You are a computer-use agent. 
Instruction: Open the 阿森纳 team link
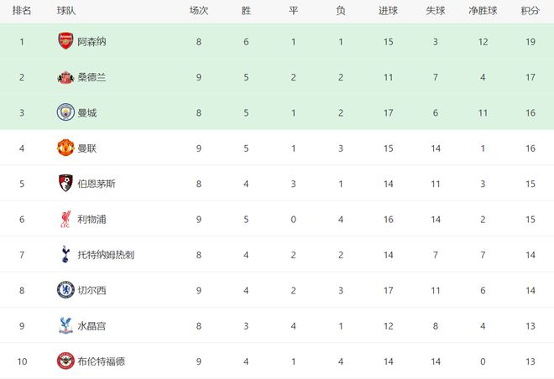click(x=91, y=41)
